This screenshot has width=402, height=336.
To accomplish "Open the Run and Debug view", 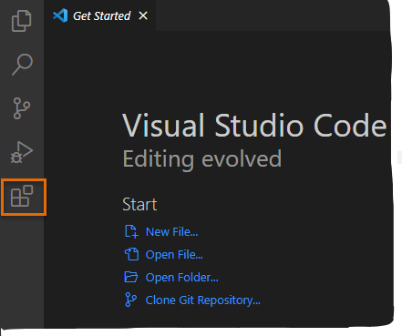I will click(x=22, y=152).
